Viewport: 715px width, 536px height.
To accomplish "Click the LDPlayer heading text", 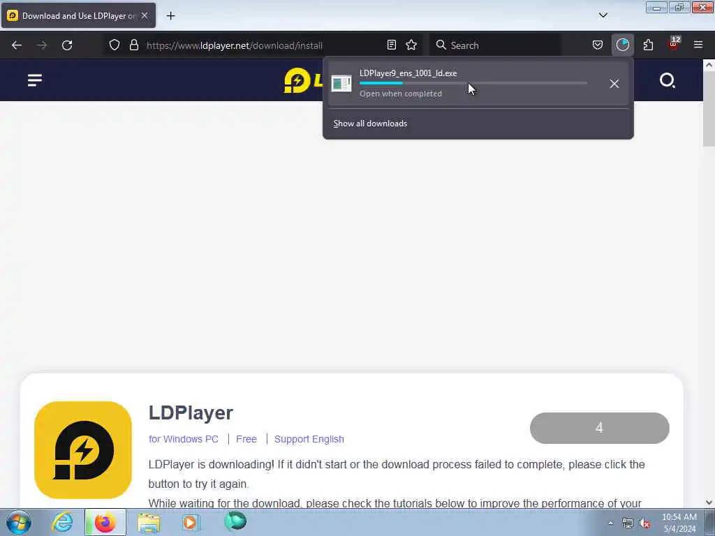I will [x=191, y=413].
